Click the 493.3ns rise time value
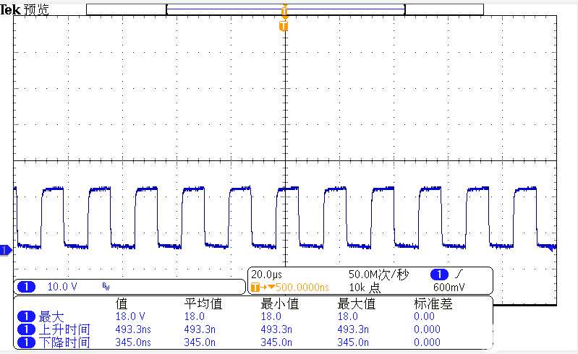This screenshot has width=578, height=354. tap(133, 329)
